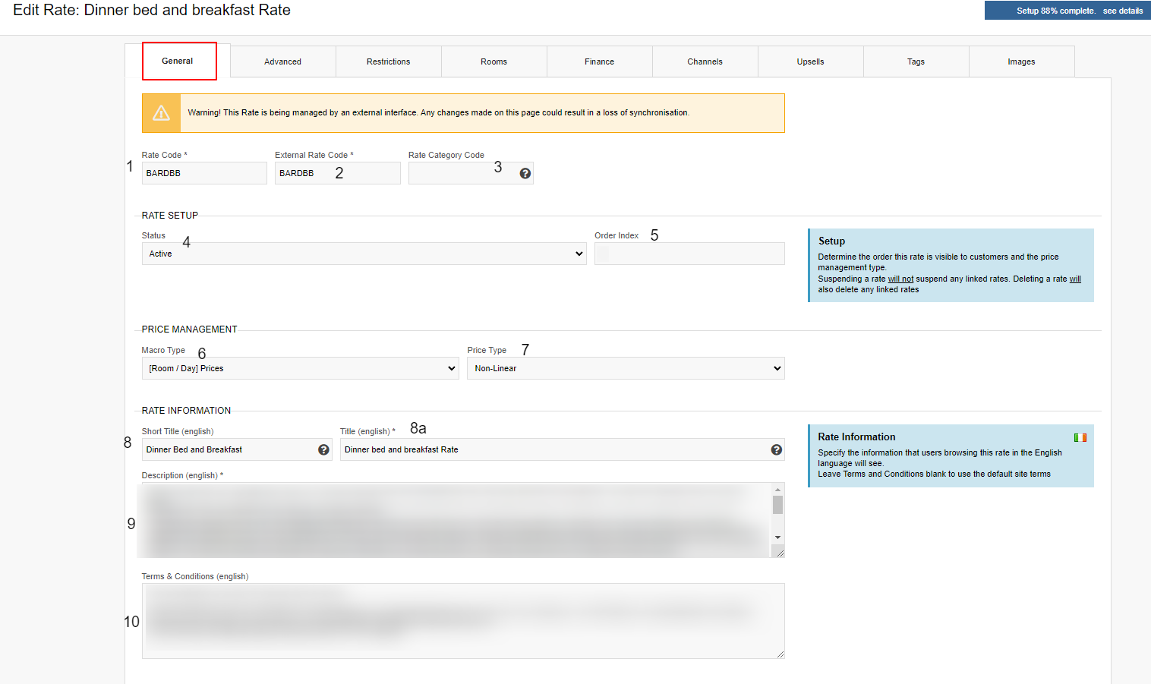
Task: Edit the Title (english) field
Action: pyautogui.click(x=563, y=449)
